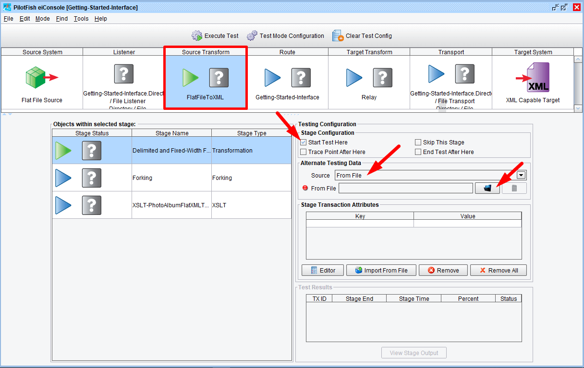The height and width of the screenshot is (368, 584).
Task: Click the Percent column header
Action: click(x=468, y=298)
